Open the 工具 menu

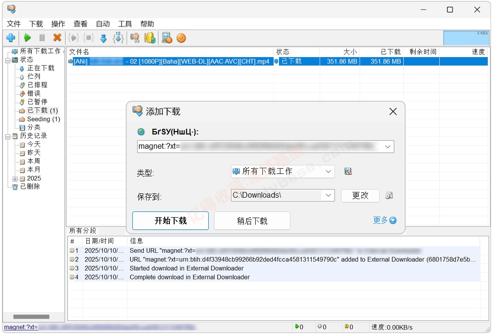point(125,24)
